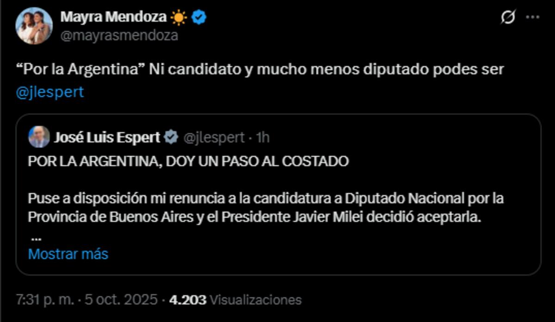This screenshot has height=322, width=555.
Task: Click José Luis Espert's display name
Action: [x=108, y=136]
